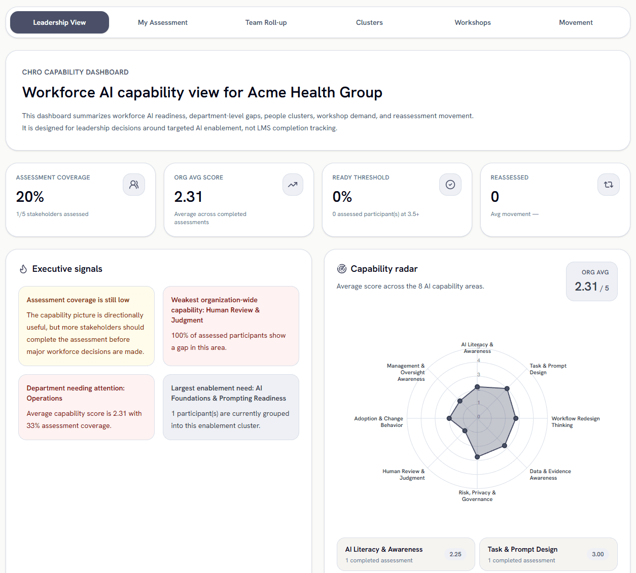Screen dimensions: 636x573
Task: Go to the Clusters tab
Action: [x=369, y=22]
